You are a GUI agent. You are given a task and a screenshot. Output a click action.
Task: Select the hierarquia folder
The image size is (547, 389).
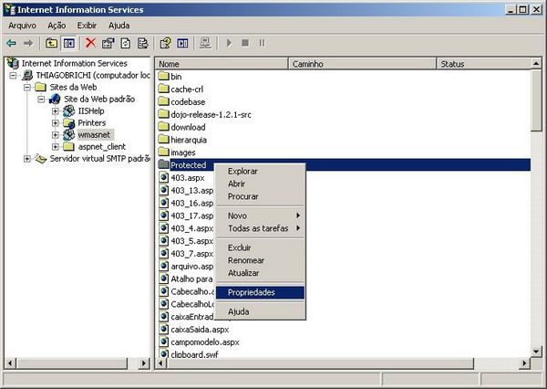(x=189, y=140)
